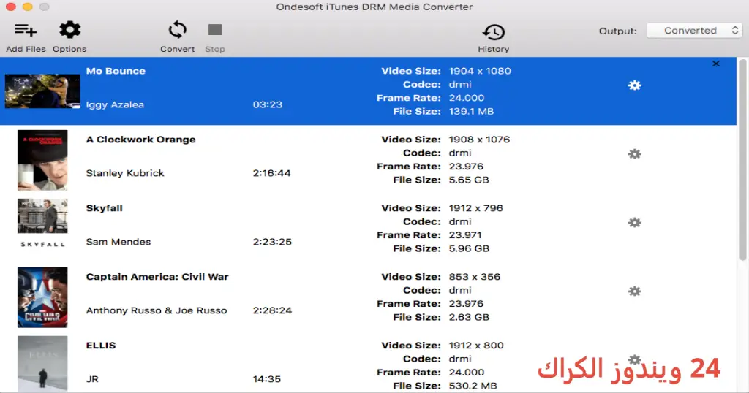The height and width of the screenshot is (393, 749).
Task: Open the Options gear in toolbar
Action: pos(69,30)
